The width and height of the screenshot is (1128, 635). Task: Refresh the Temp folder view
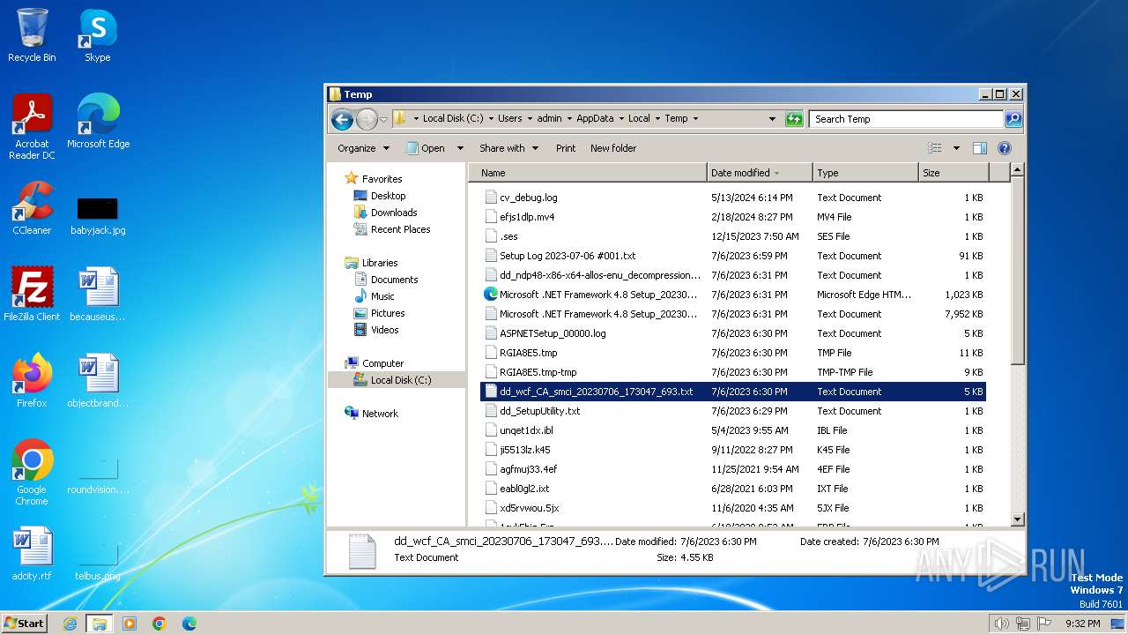click(x=794, y=119)
